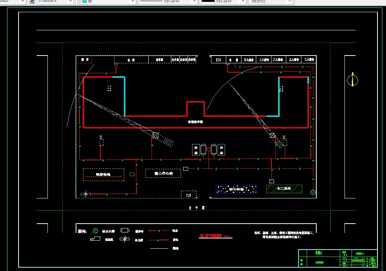Viewport: 386px width, 271px height.
Task: Click the green water source legend icon
Action: [x=96, y=231]
